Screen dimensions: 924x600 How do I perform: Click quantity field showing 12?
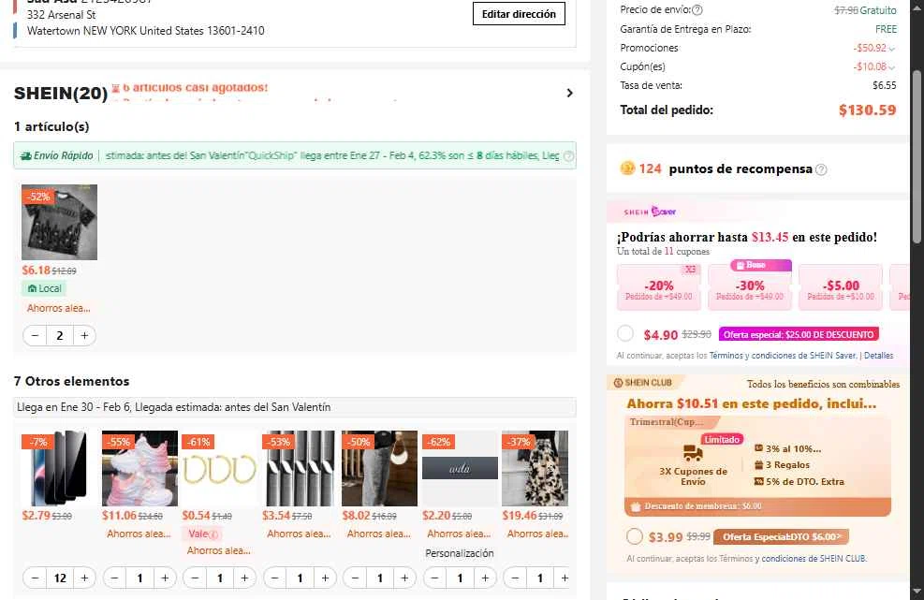pyautogui.click(x=60, y=578)
